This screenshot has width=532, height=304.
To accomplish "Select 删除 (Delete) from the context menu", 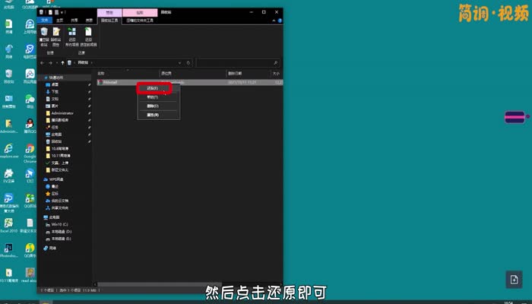I will 153,106.
